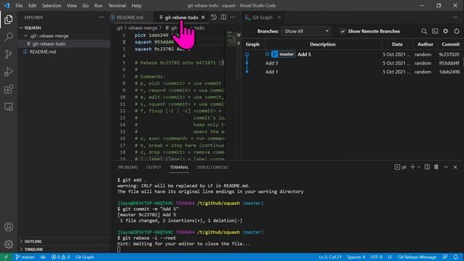The image size is (464, 261).
Task: Open the Edit menu
Action: pos(32,6)
